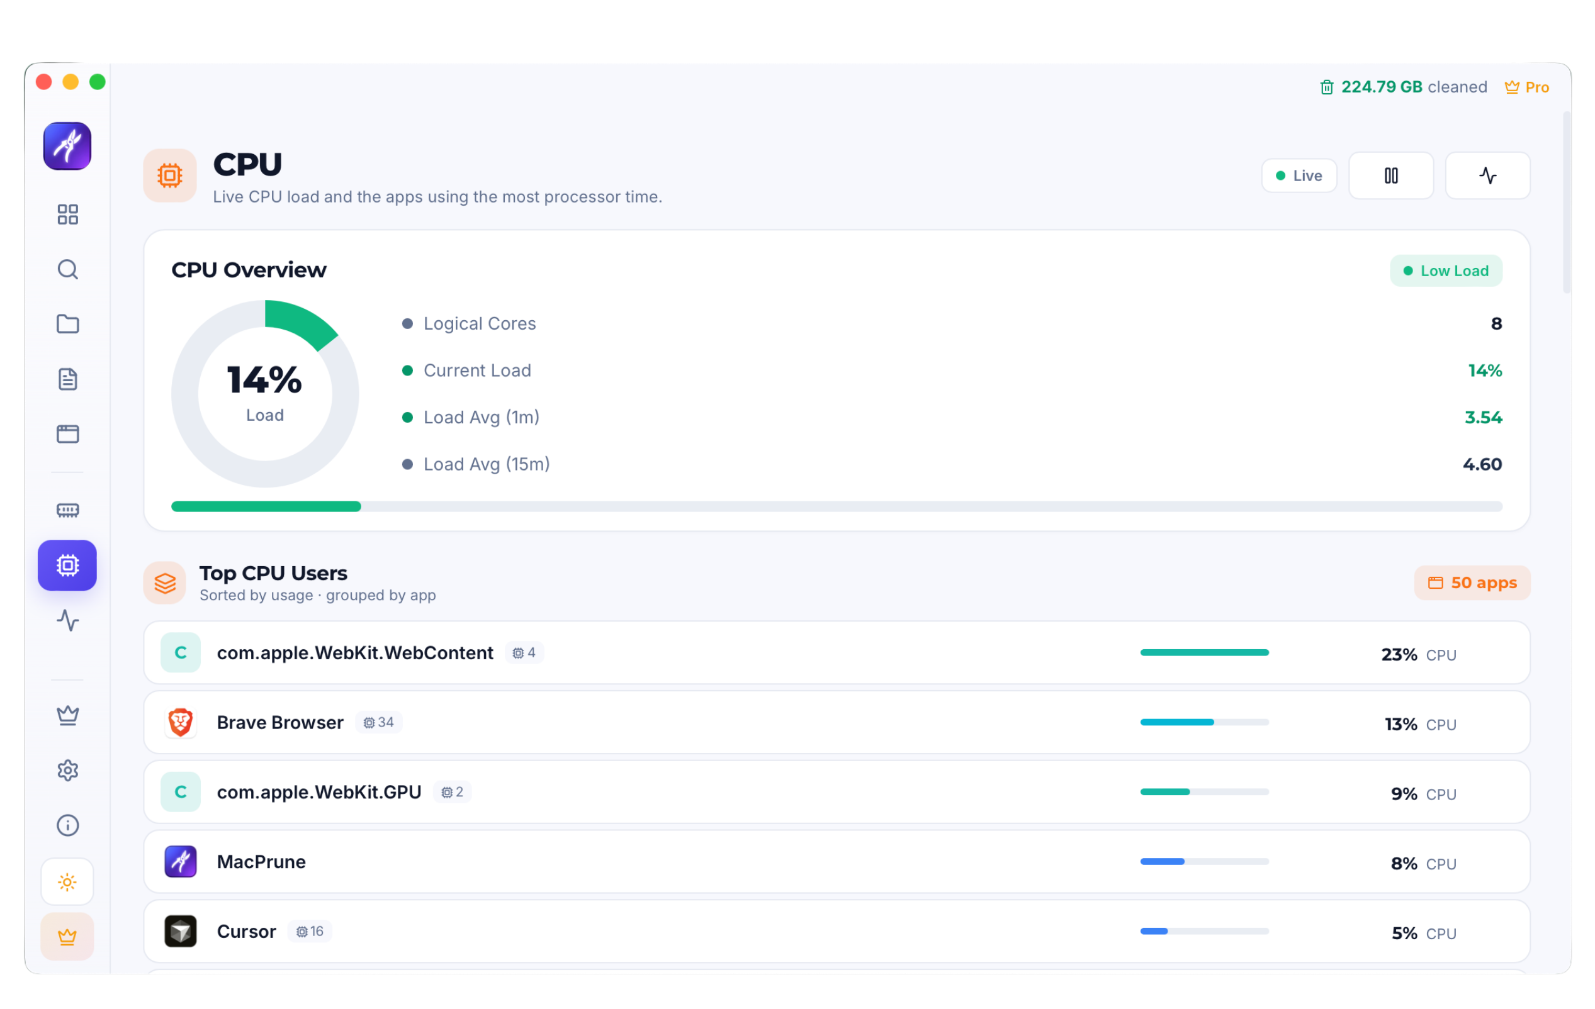Click the green CPU overview load bar
This screenshot has height=1009, width=1595.
(837, 506)
